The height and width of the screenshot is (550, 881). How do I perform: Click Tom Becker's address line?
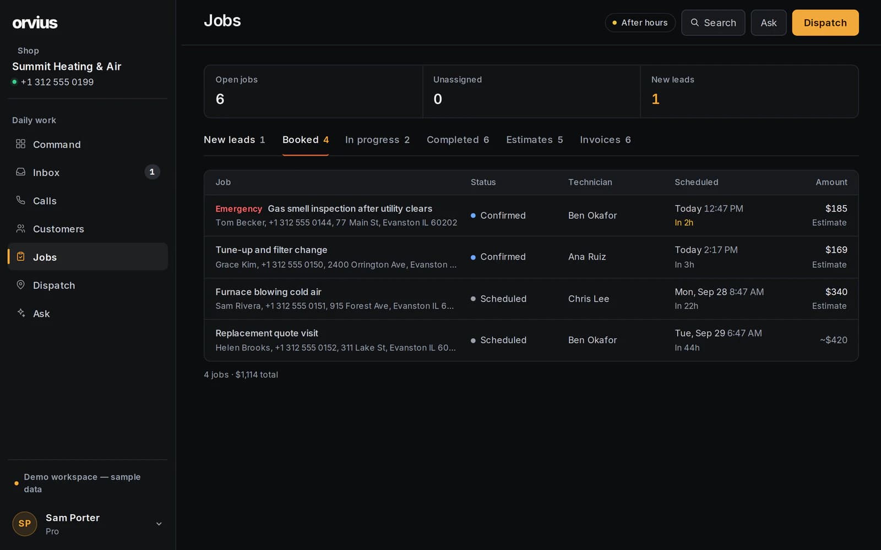point(336,222)
